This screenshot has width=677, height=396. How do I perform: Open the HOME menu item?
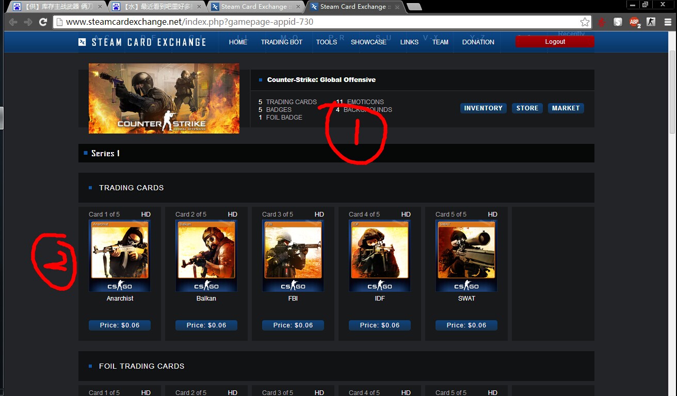238,42
